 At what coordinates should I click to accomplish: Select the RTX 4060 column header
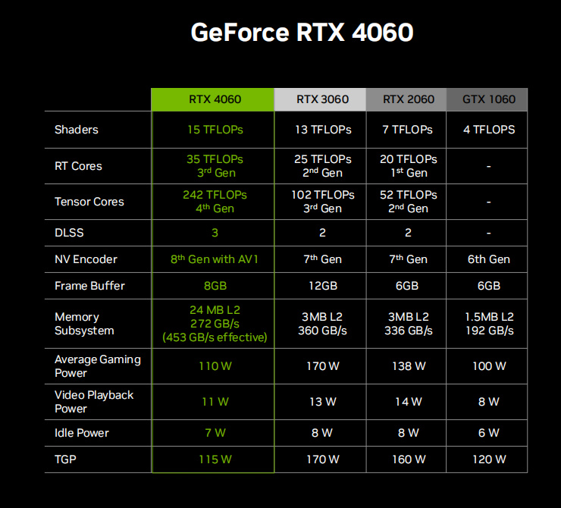click(213, 99)
